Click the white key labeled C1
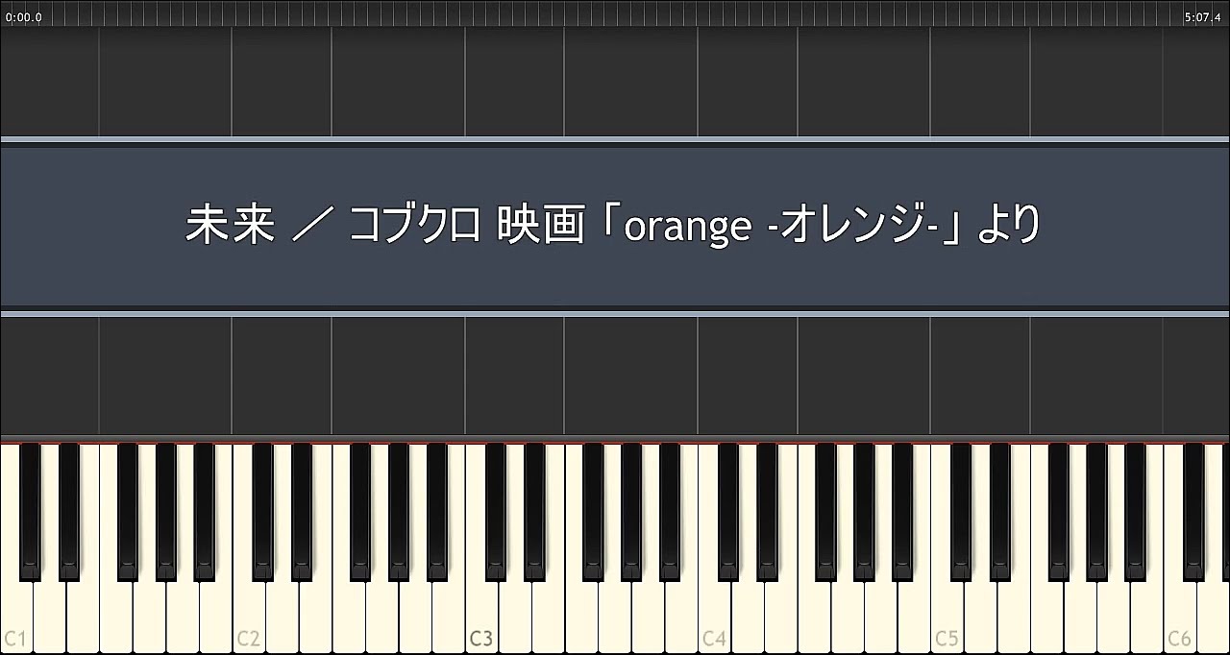 [x=16, y=615]
